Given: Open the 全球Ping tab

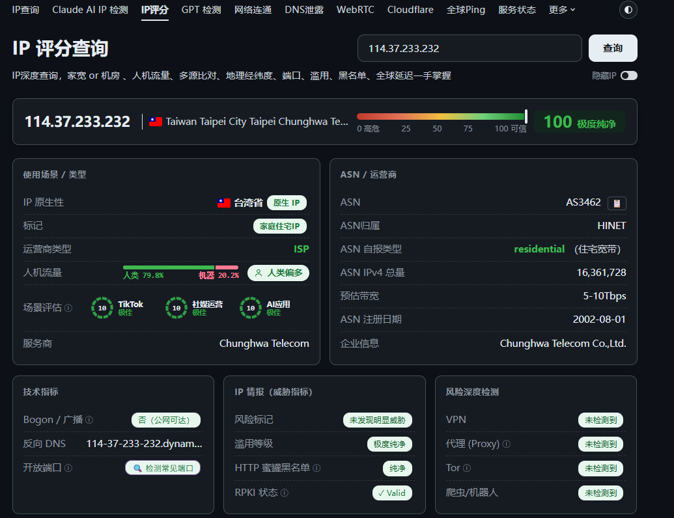Looking at the screenshot, I should [x=466, y=10].
